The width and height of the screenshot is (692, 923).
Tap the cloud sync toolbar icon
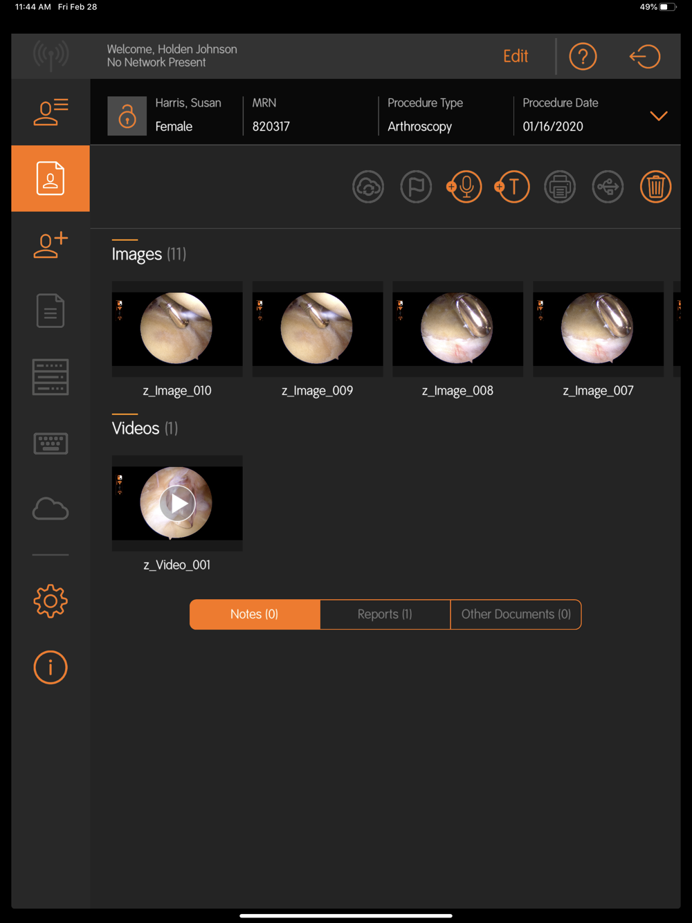(368, 187)
